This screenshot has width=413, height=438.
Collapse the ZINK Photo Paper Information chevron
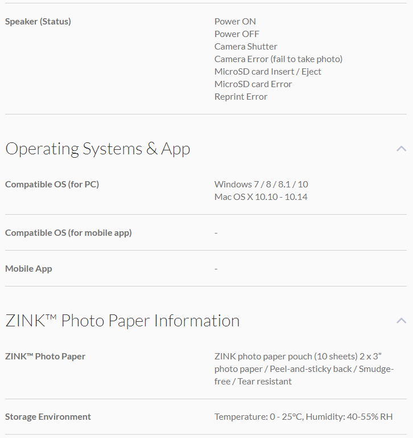pyautogui.click(x=401, y=321)
